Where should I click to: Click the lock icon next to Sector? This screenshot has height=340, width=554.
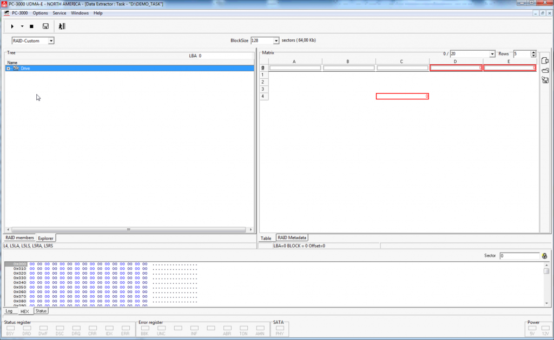coord(544,256)
